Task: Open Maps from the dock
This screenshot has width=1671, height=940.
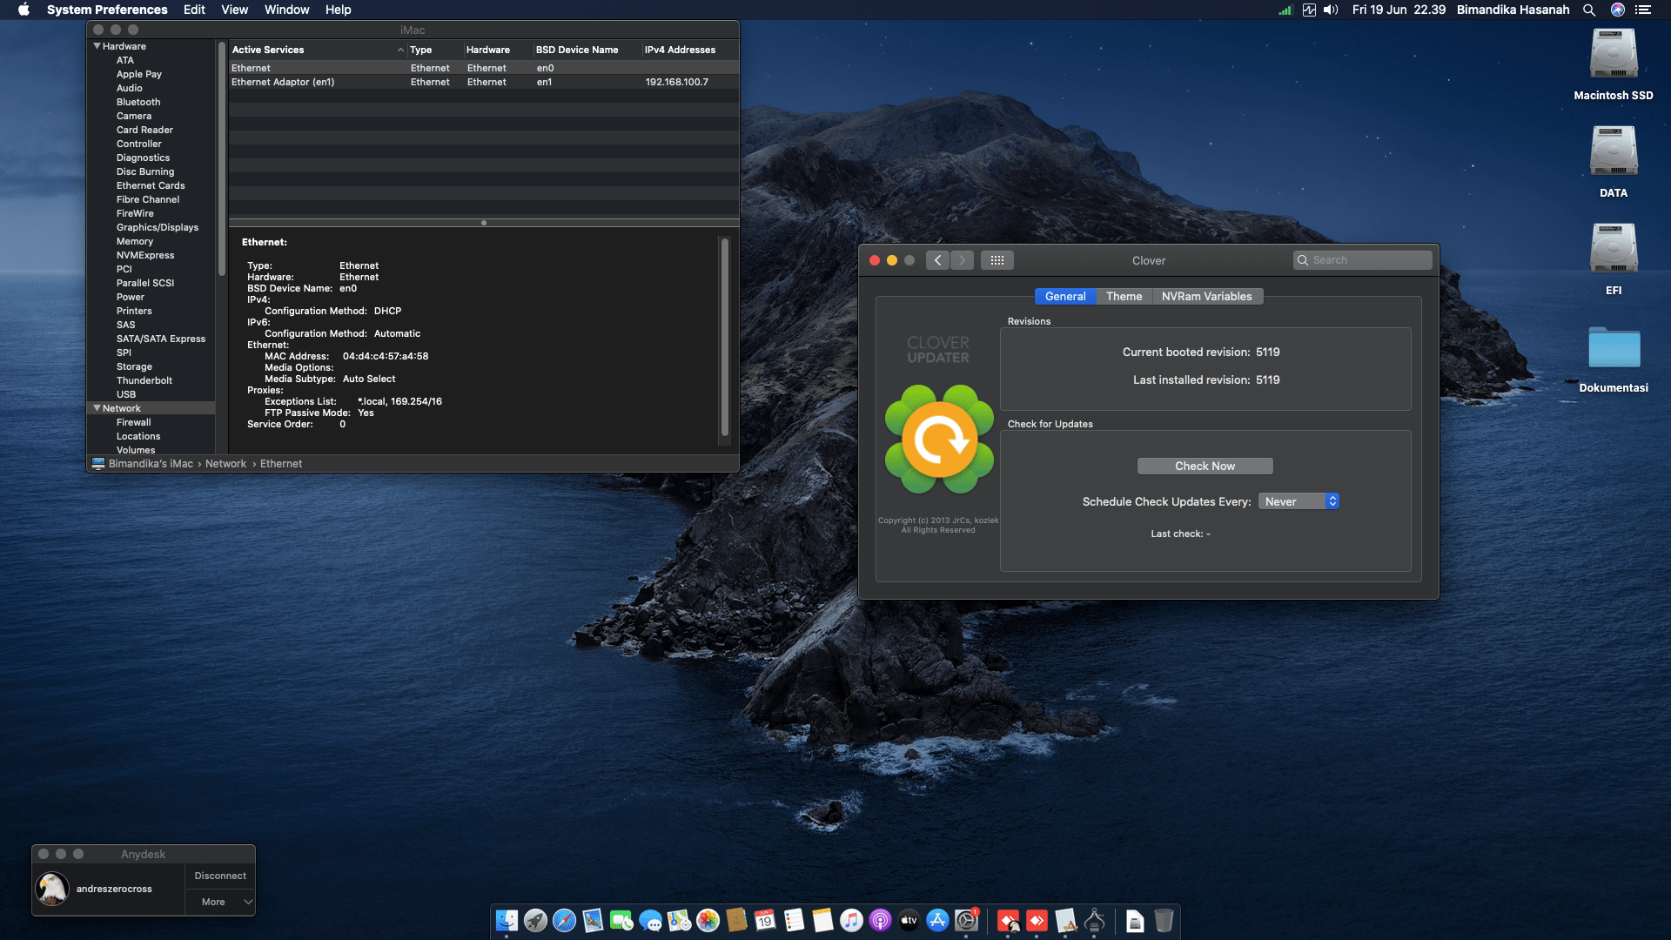Action: [679, 920]
